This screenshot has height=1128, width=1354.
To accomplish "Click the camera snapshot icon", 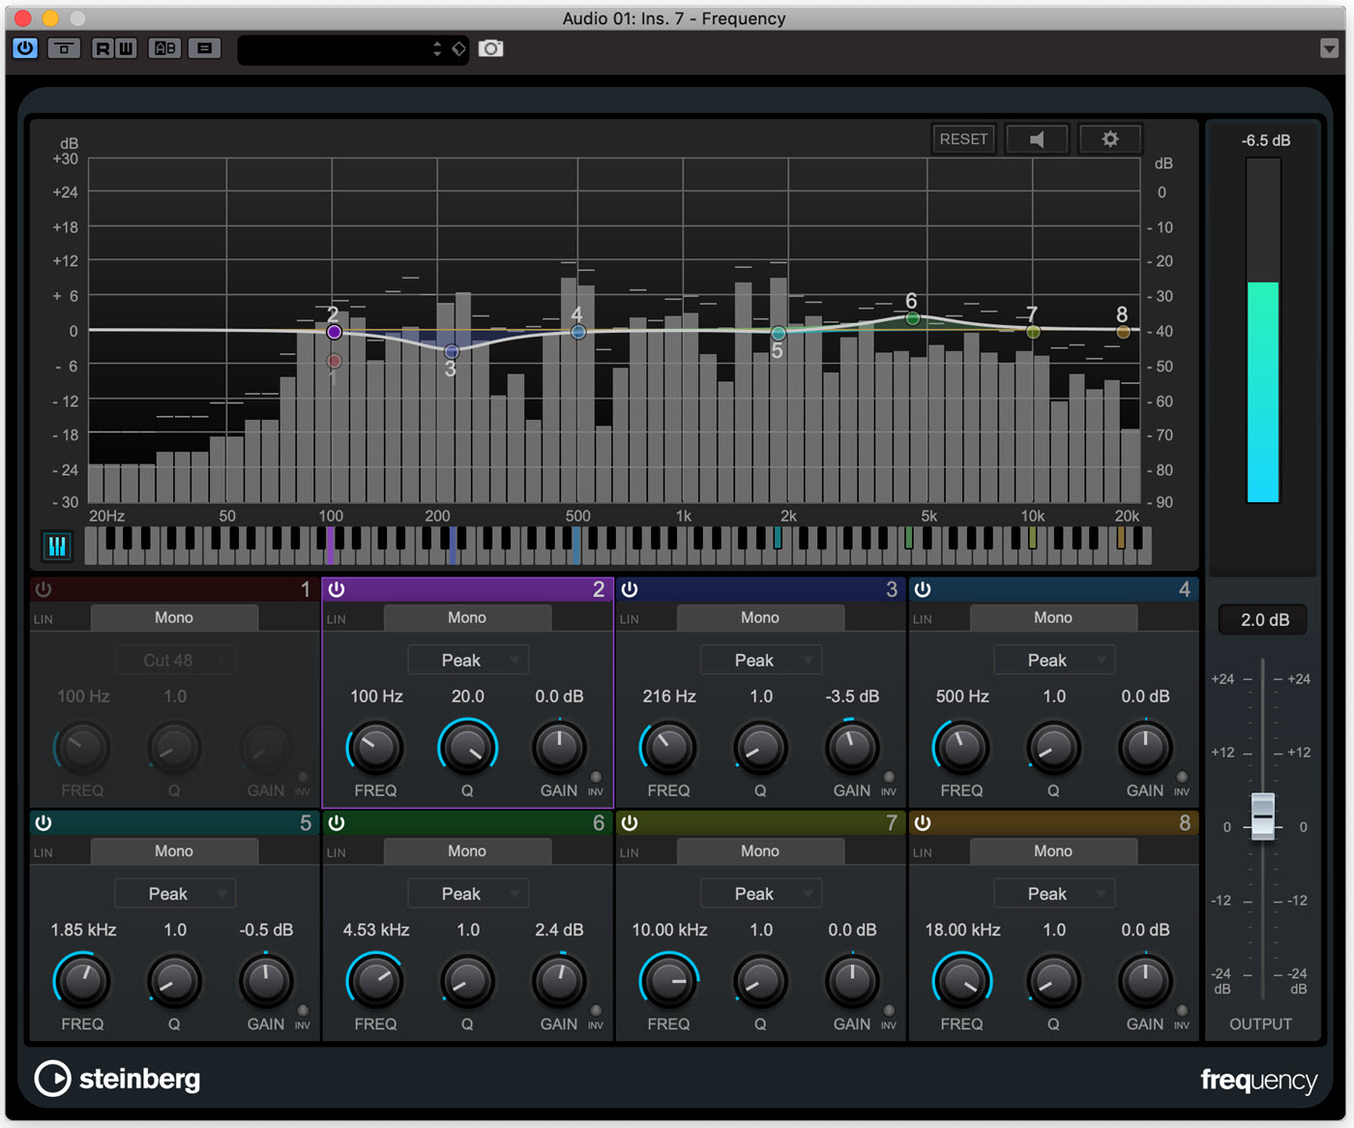I will [491, 48].
